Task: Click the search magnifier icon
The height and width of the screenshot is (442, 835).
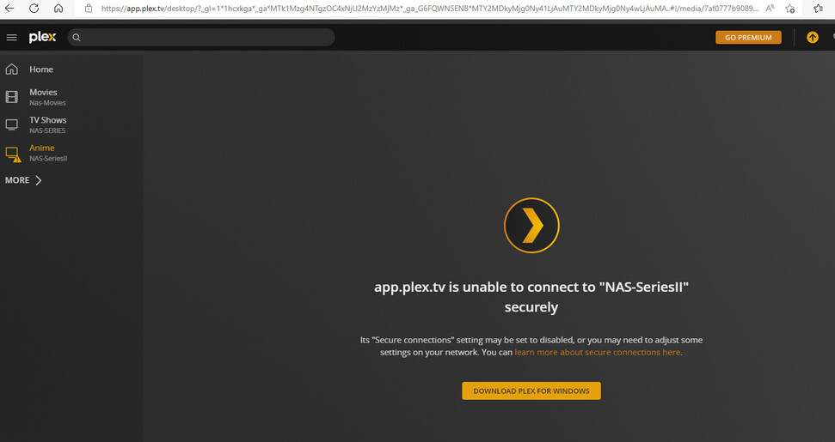Action: point(77,37)
